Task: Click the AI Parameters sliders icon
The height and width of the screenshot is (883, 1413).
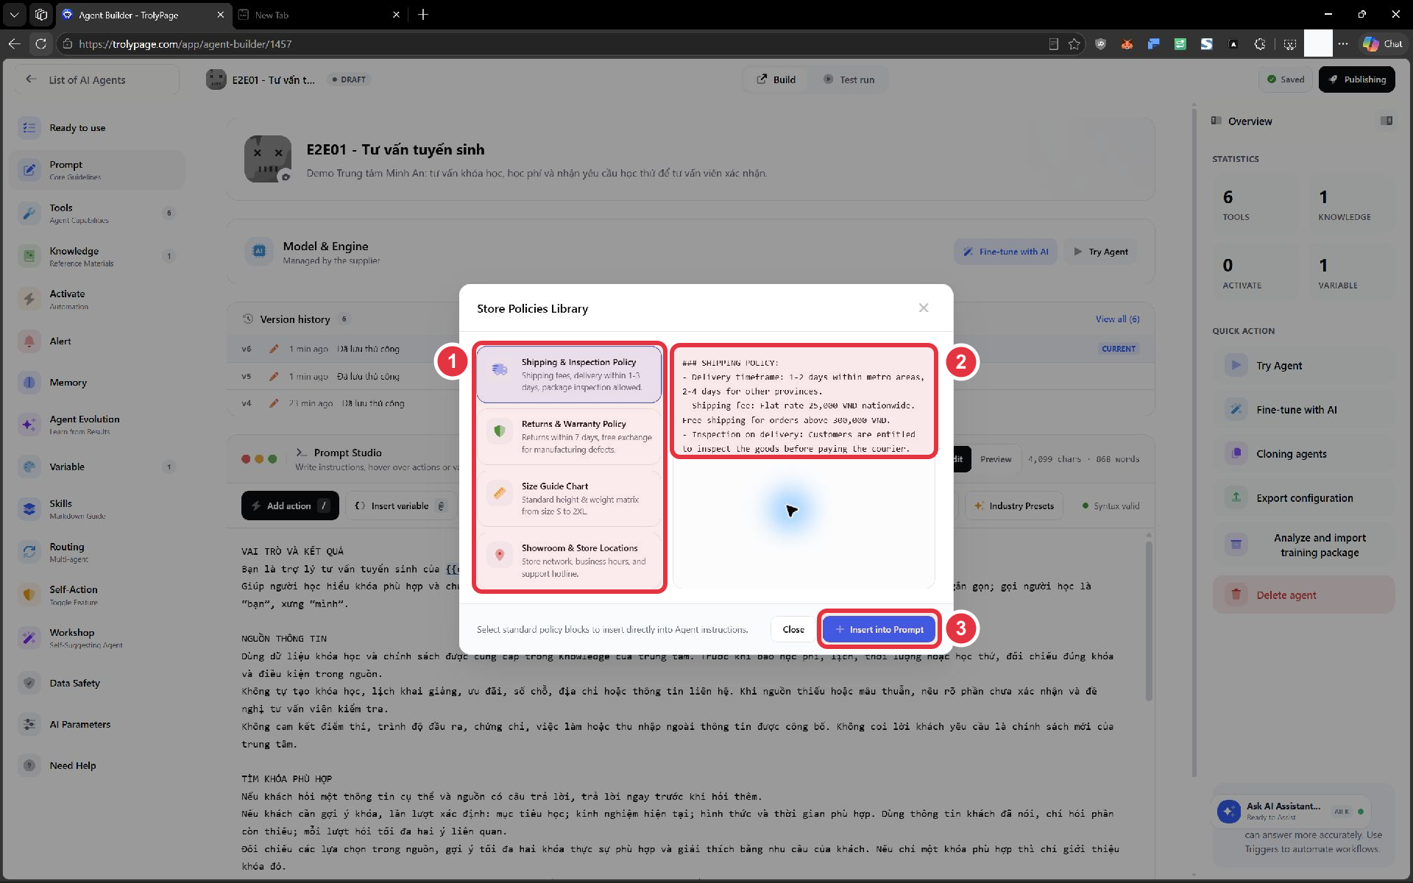Action: [29, 724]
